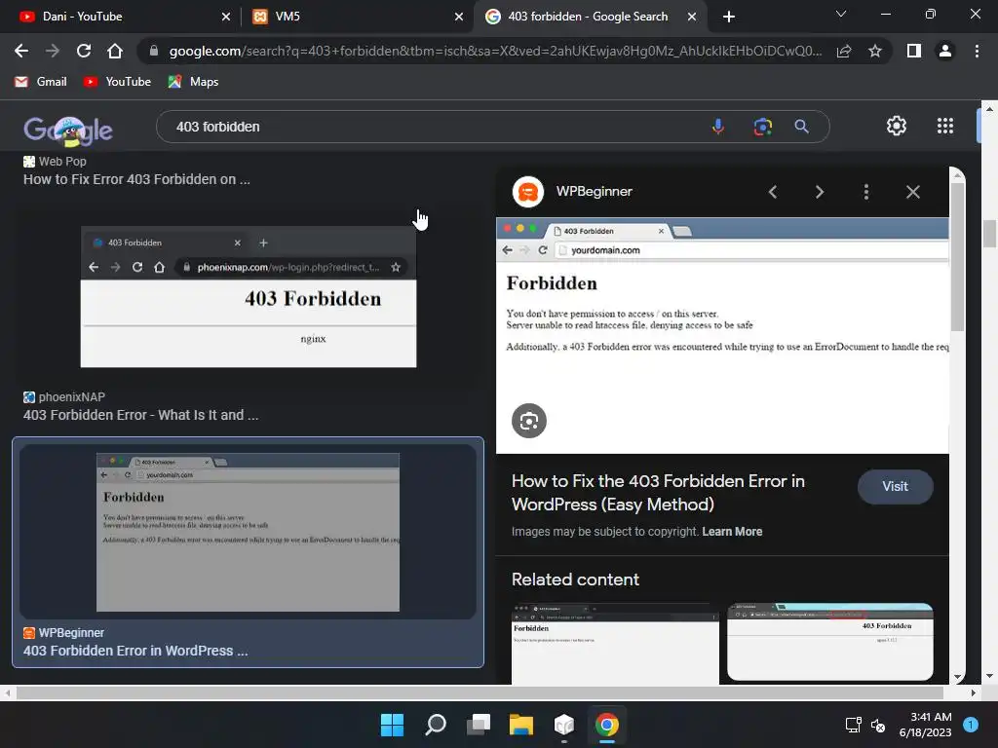The width and height of the screenshot is (998, 748).
Task: Open Learn More copyright link
Action: pyautogui.click(x=732, y=532)
